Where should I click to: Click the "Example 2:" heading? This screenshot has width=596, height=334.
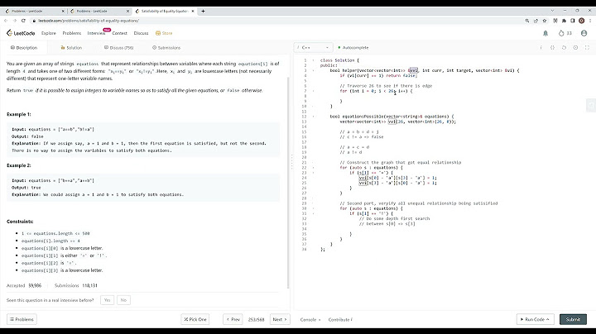(x=18, y=165)
